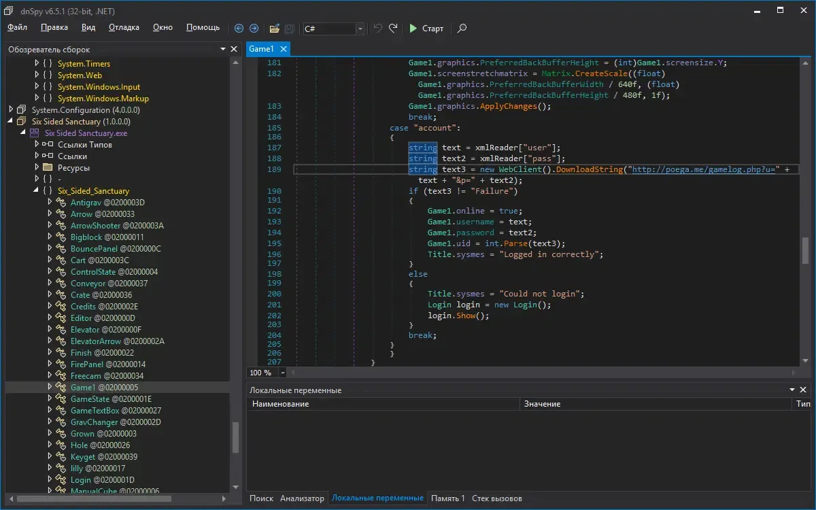Image resolution: width=816 pixels, height=510 pixels.
Task: Switch to the Анализатор tab
Action: pos(302,498)
